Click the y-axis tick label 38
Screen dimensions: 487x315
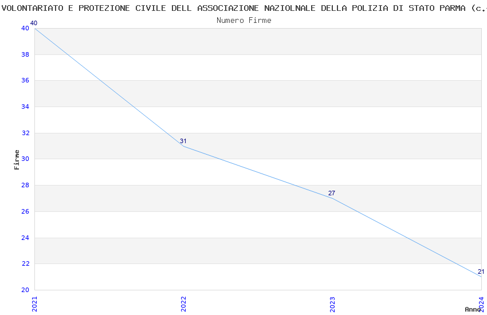point(25,54)
